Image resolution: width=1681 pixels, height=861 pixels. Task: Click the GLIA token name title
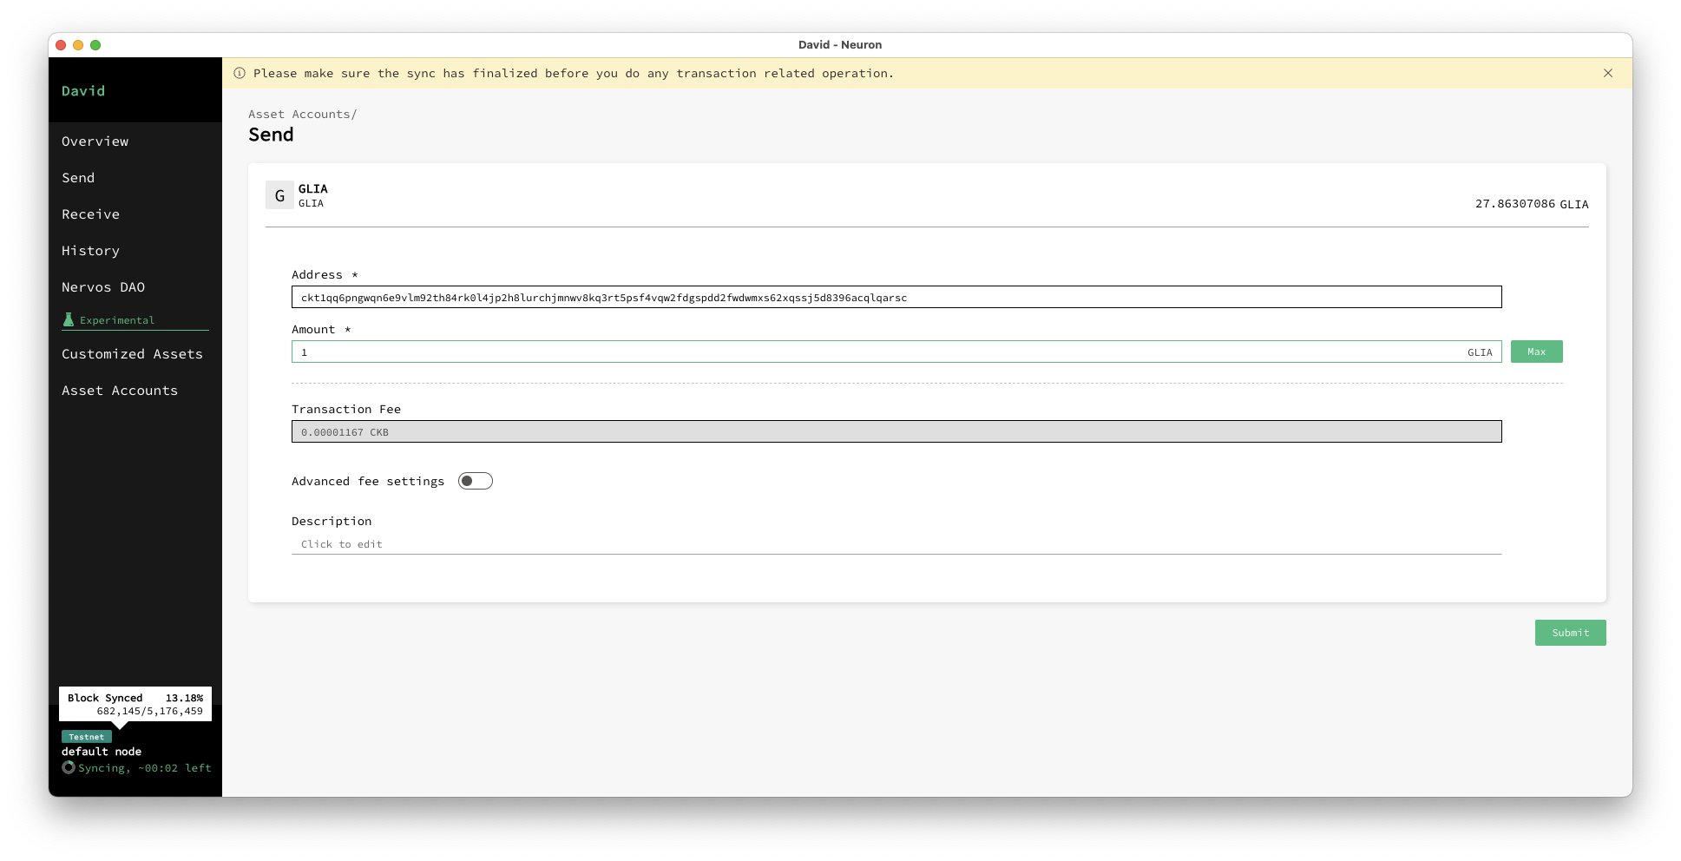(x=313, y=188)
